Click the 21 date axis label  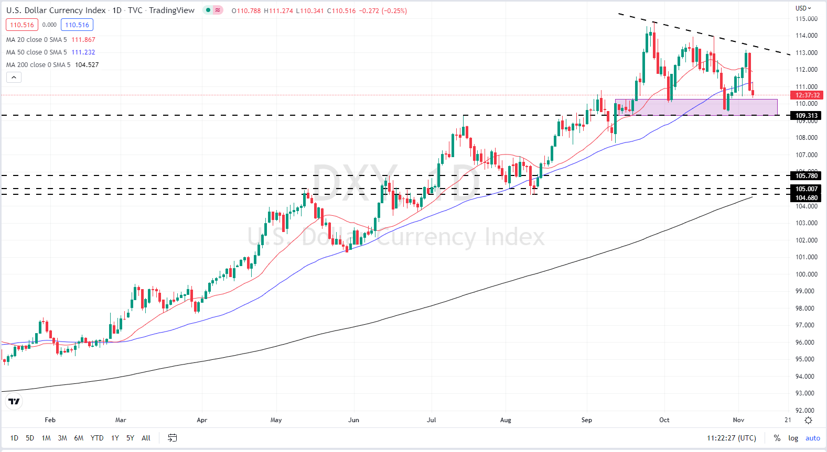click(x=788, y=420)
